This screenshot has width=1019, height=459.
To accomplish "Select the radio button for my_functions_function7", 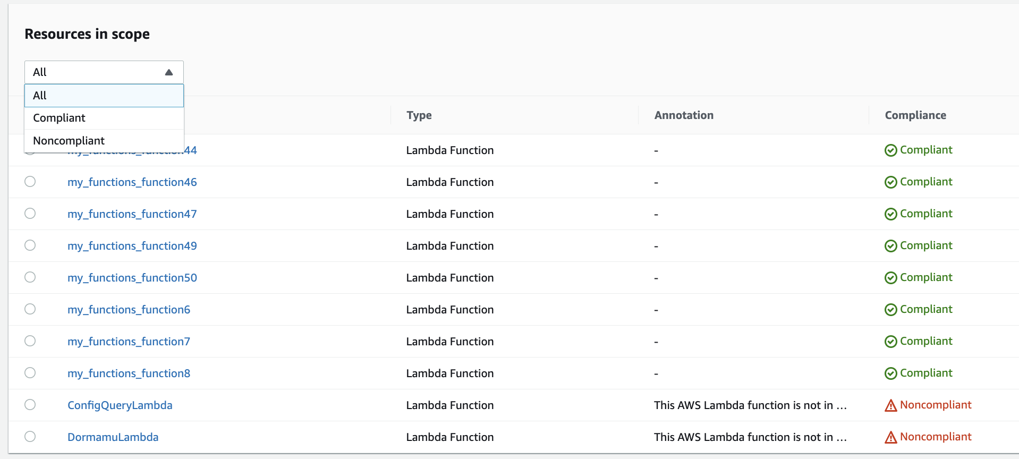I will (30, 341).
